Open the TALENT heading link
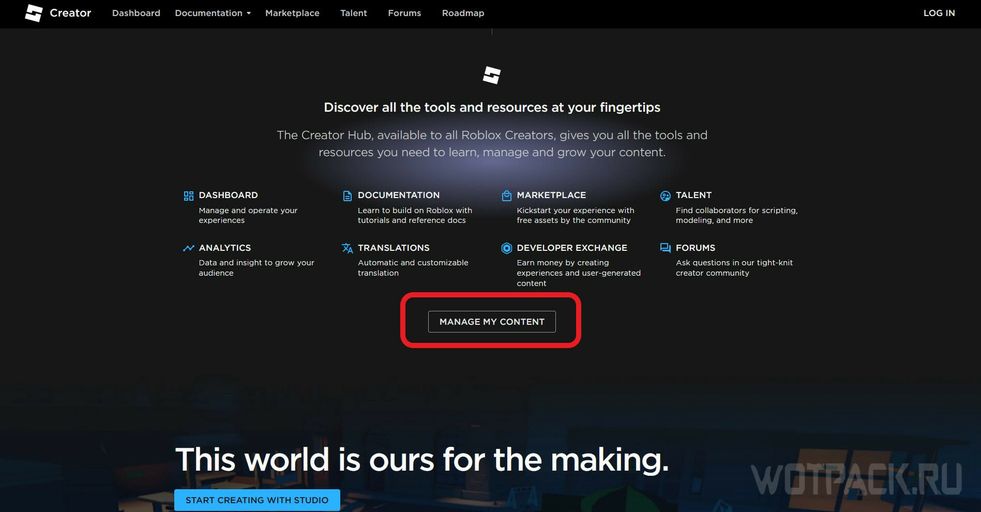 click(x=693, y=195)
